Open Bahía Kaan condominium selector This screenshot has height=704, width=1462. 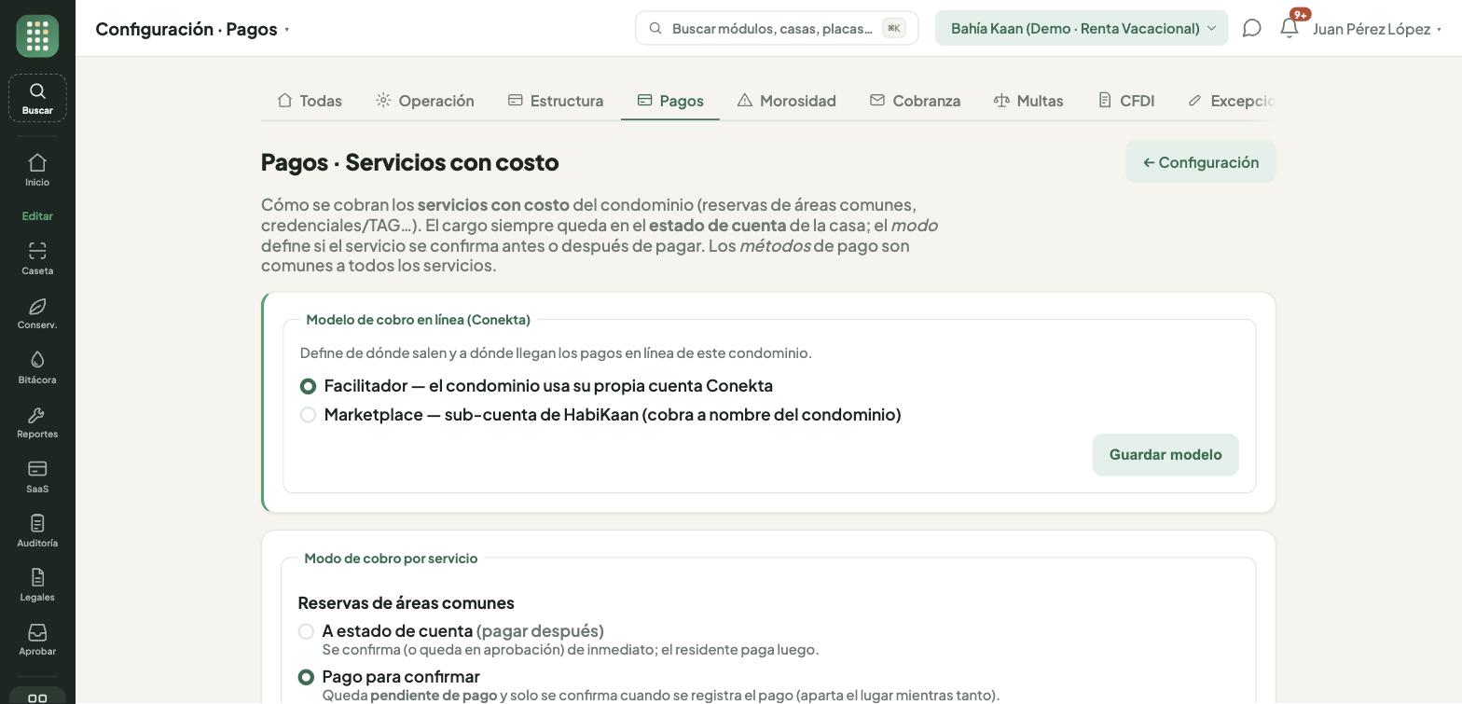[1082, 28]
